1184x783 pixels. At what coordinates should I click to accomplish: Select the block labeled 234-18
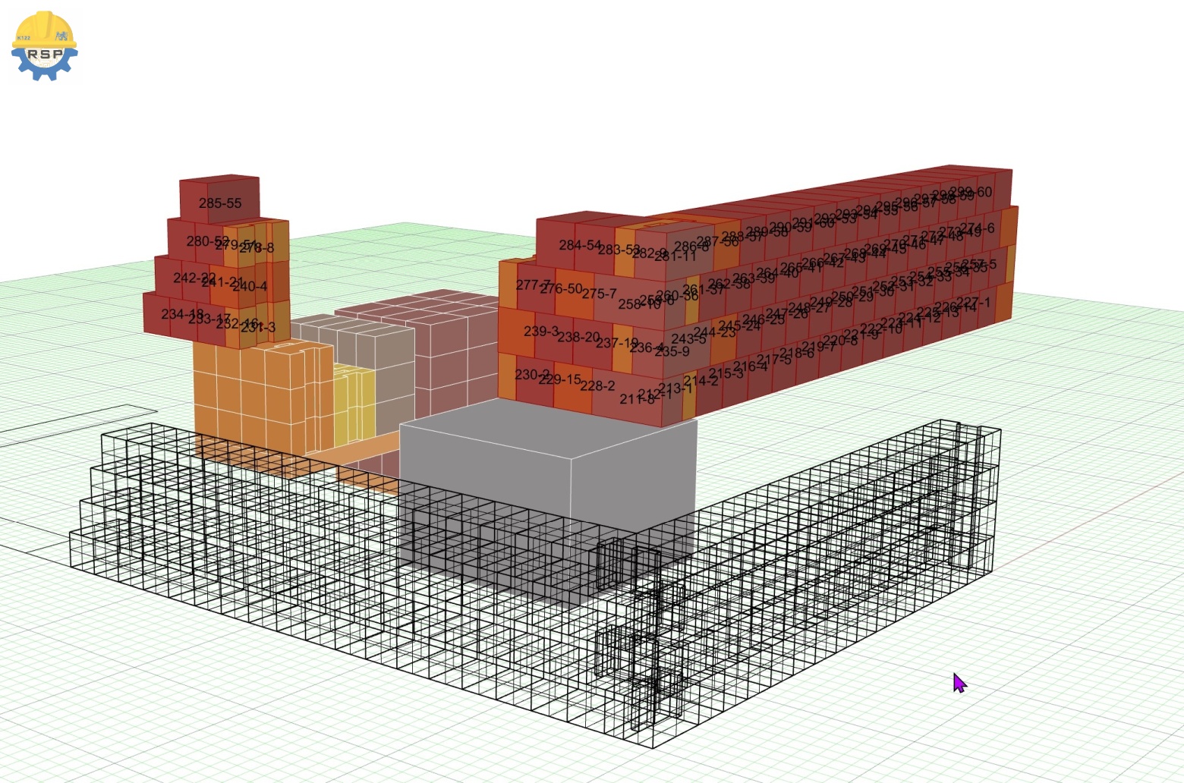(182, 314)
